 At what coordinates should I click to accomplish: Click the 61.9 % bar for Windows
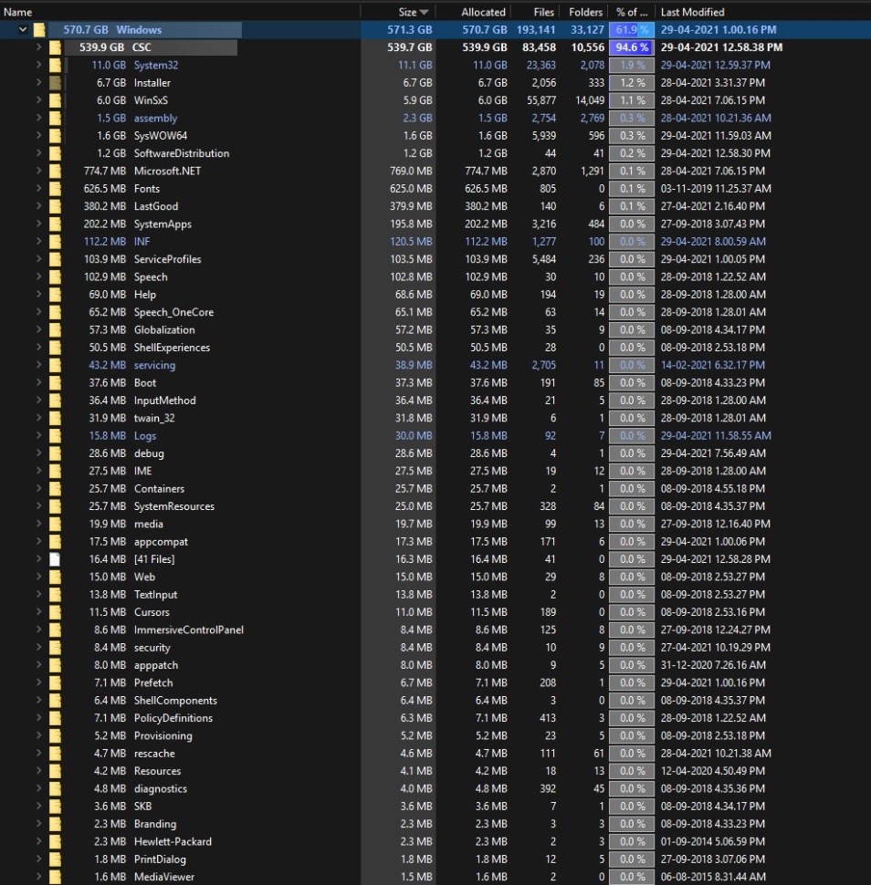[x=632, y=29]
